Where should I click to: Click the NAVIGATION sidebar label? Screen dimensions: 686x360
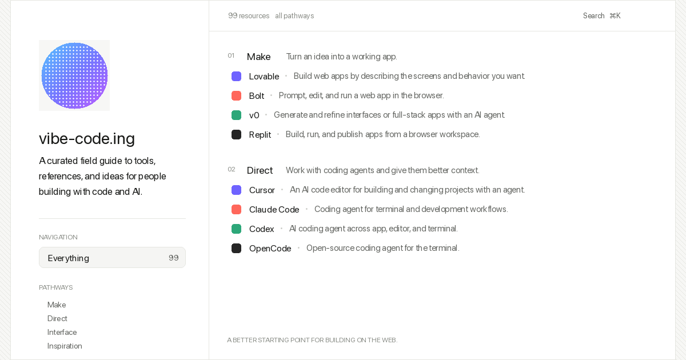point(58,237)
